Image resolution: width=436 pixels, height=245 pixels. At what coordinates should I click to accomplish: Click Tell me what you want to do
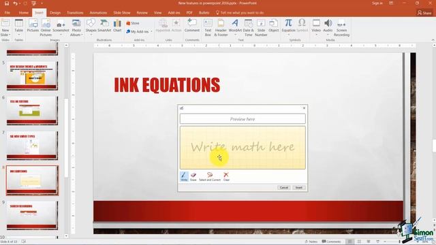pyautogui.click(x=240, y=13)
